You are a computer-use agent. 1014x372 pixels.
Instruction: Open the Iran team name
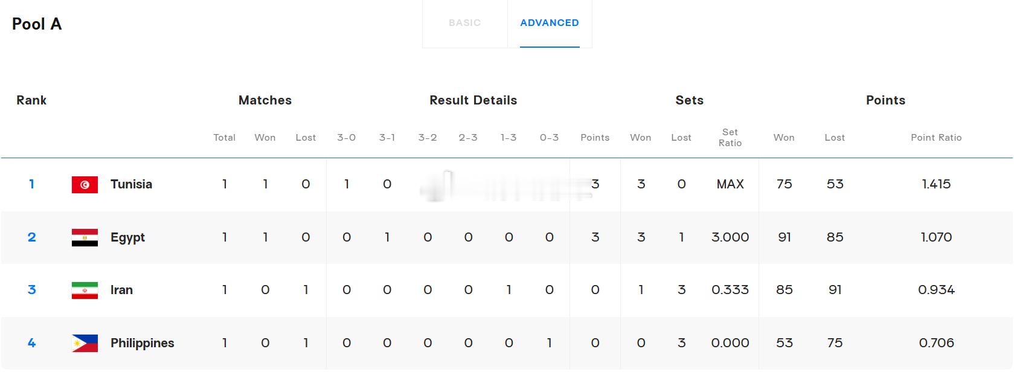[x=121, y=290]
